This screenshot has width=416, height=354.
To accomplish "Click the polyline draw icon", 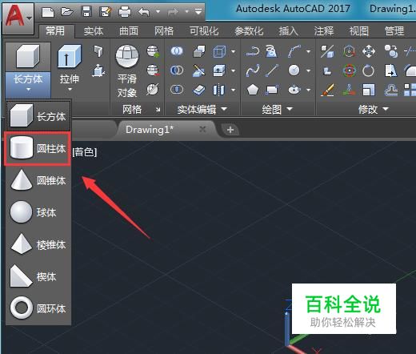I will tap(252, 51).
